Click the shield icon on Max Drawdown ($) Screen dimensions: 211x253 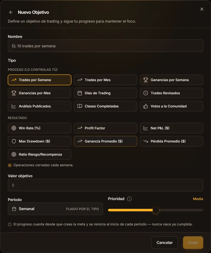tap(14, 141)
